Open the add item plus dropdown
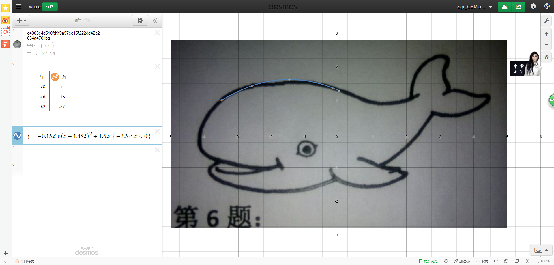The image size is (554, 265). pyautogui.click(x=22, y=20)
